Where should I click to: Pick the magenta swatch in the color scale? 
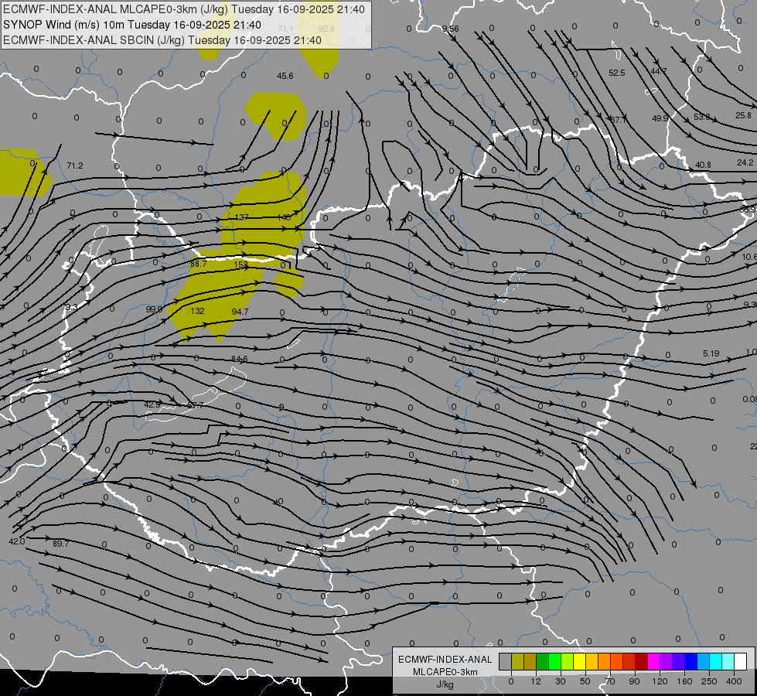pos(654,661)
